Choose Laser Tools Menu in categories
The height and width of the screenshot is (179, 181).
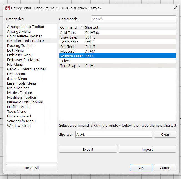pyautogui.click(x=21, y=83)
